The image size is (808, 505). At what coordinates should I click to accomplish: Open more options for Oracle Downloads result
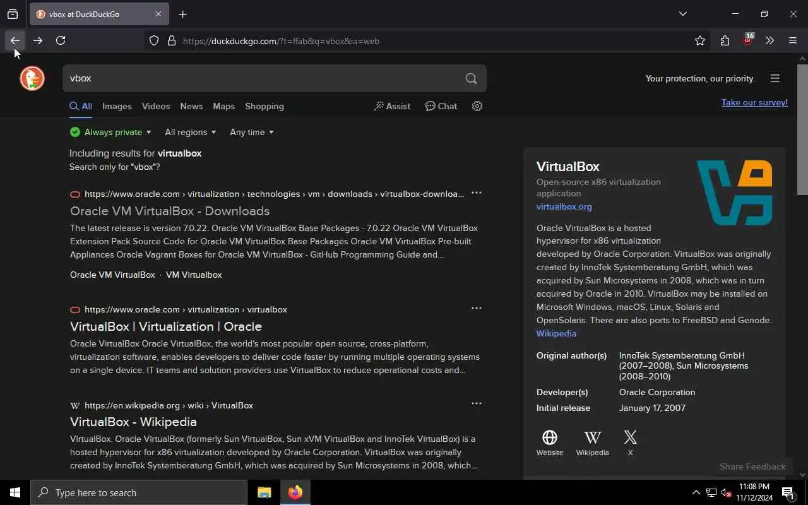click(x=477, y=193)
